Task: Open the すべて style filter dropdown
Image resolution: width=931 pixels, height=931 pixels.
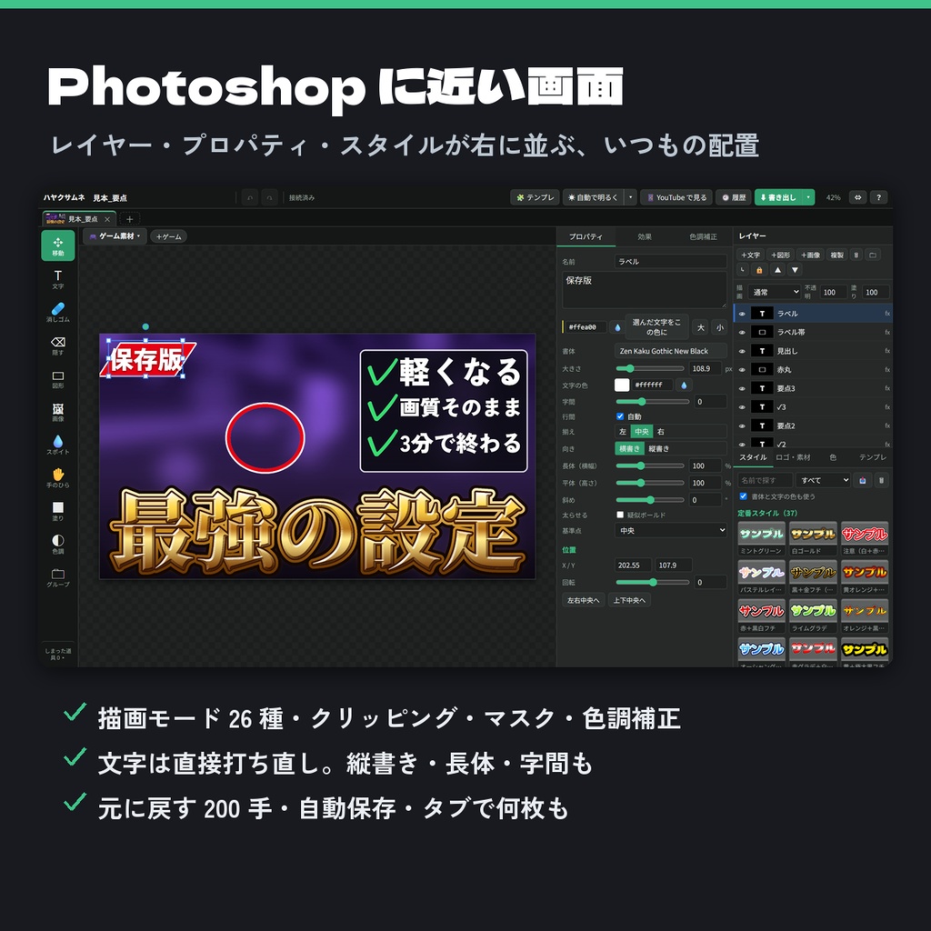Action: coord(823,480)
